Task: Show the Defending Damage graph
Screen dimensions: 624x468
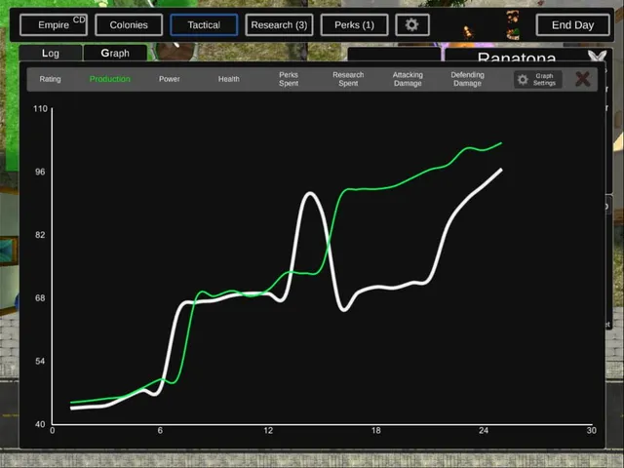Action: pos(467,79)
